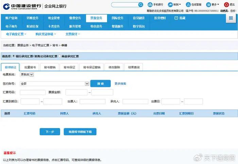Click the search magnifier icon at top

pyautogui.click(x=141, y=5)
